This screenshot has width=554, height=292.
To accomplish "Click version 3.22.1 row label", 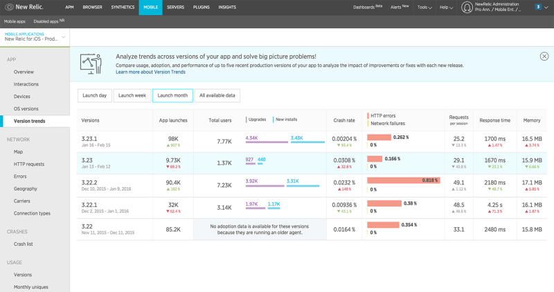I will tap(89, 204).
